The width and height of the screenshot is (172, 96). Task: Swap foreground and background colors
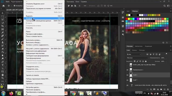pos(3,84)
